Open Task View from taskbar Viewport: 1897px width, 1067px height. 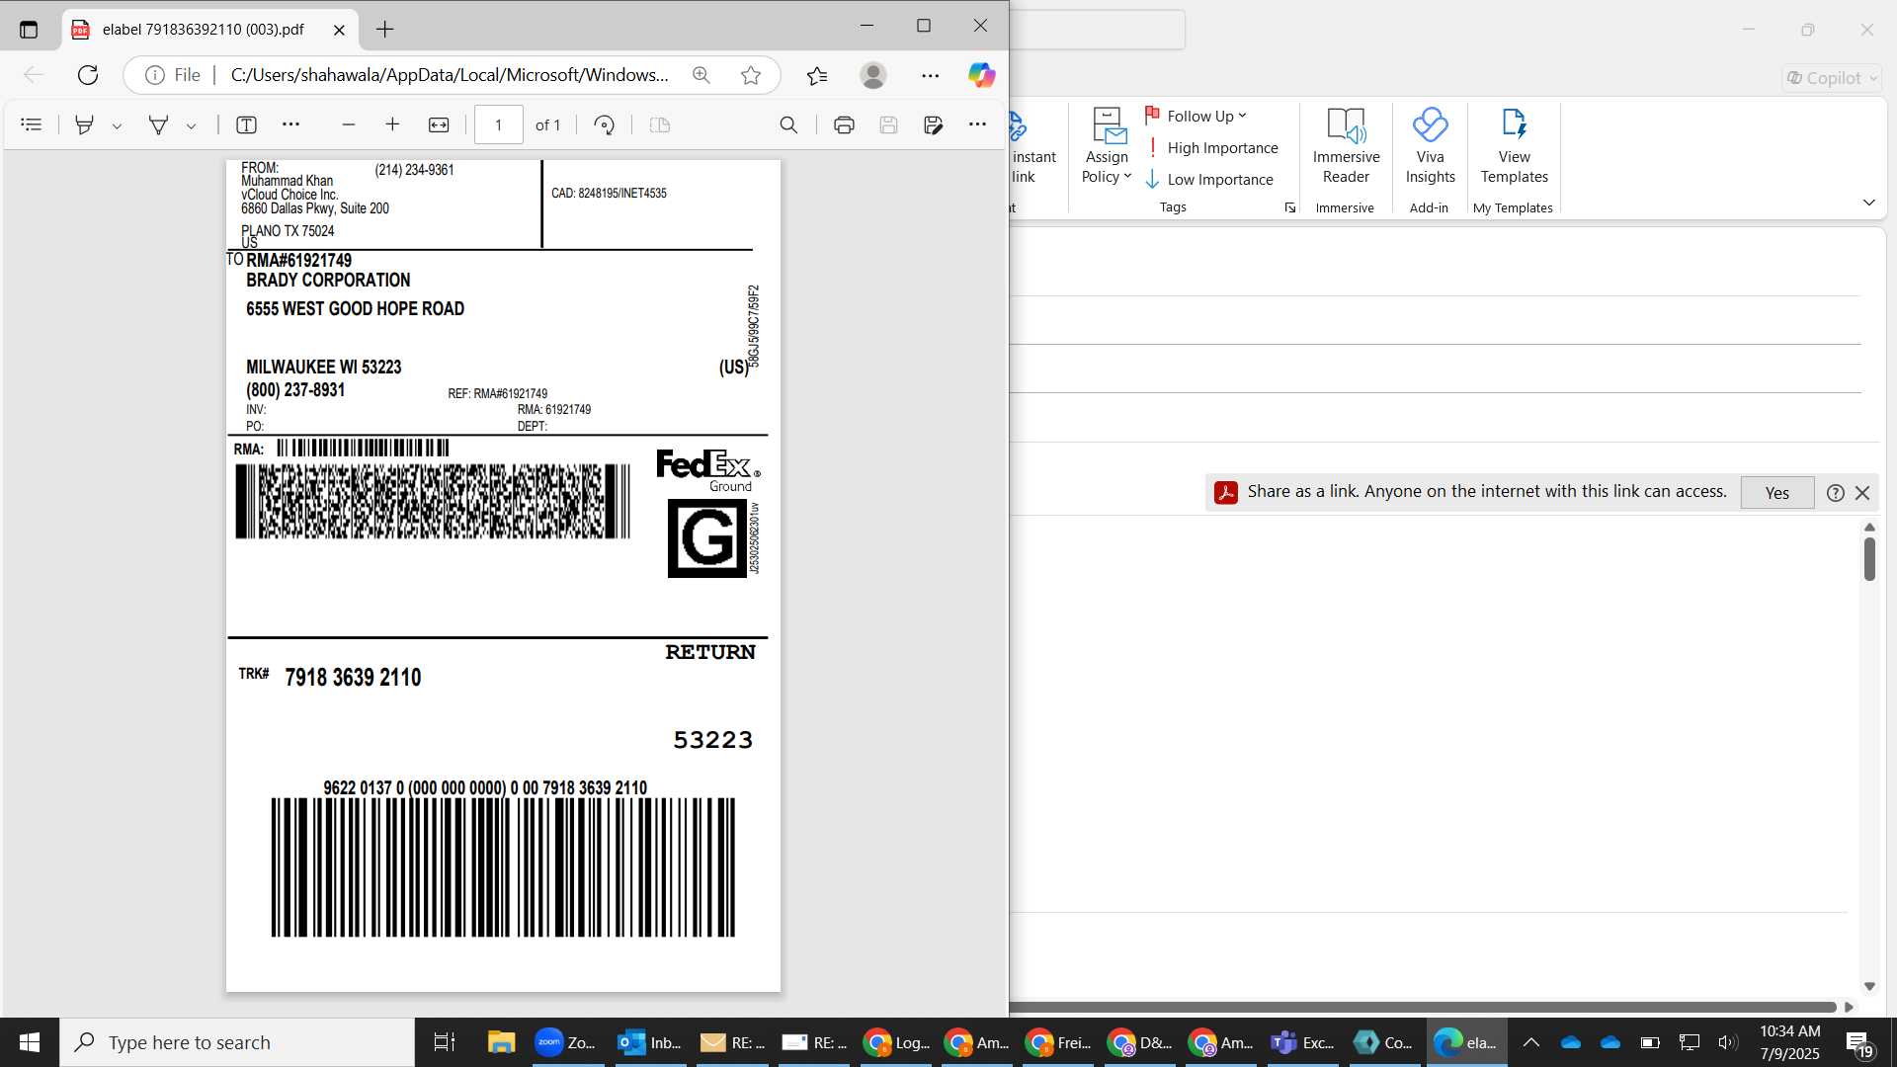[x=445, y=1042]
